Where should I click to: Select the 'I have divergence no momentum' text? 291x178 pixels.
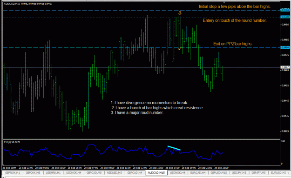pos(149,103)
